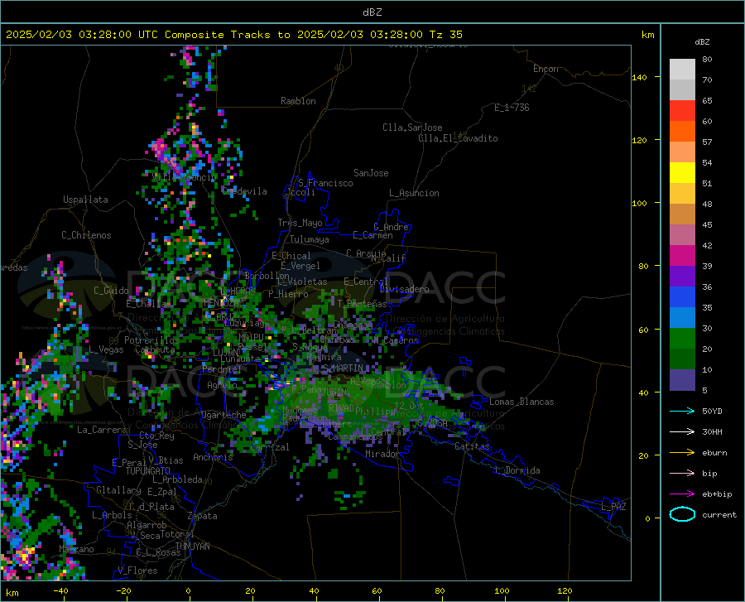745x602 pixels.
Task: Click the white 30HM arrow legend icon
Action: click(x=682, y=432)
